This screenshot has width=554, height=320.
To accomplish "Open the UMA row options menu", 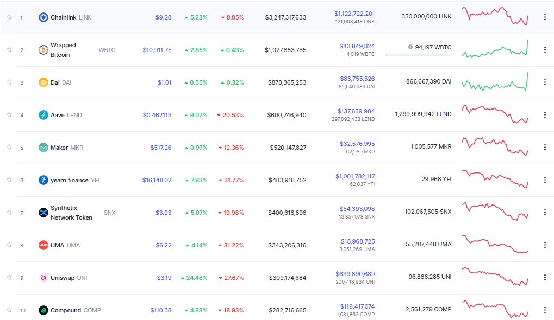I will click(545, 245).
